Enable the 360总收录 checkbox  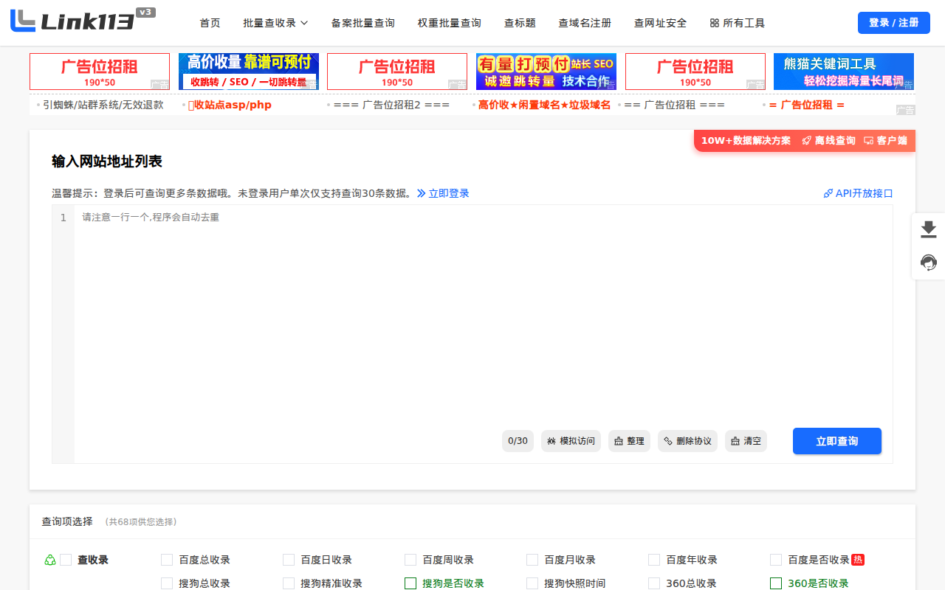tap(653, 583)
